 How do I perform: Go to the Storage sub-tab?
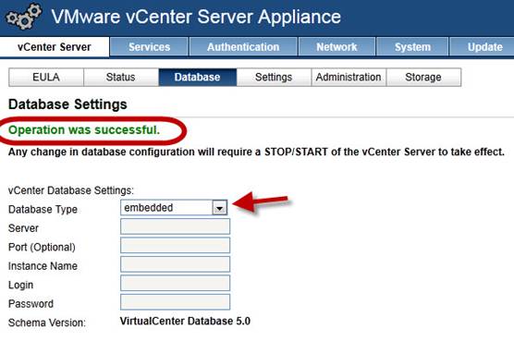coord(423,78)
